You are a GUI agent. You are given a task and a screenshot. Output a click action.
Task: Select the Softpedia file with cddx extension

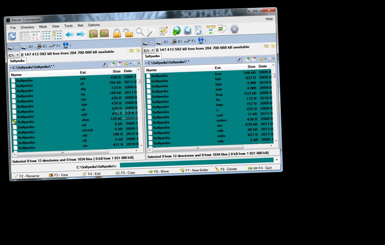tap(211, 136)
